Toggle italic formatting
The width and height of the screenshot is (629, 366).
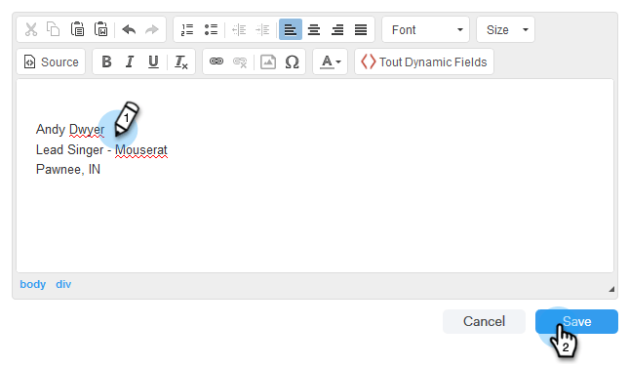pos(130,61)
